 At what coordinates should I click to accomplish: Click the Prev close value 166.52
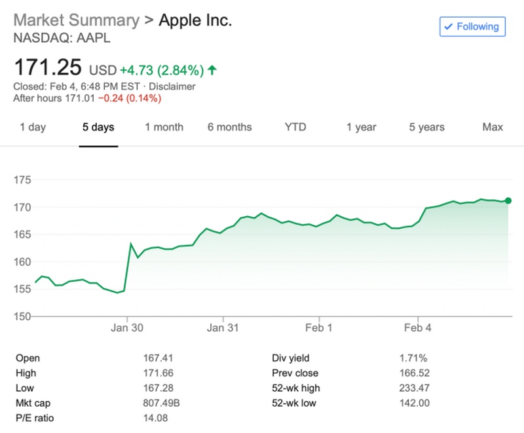pyautogui.click(x=414, y=373)
